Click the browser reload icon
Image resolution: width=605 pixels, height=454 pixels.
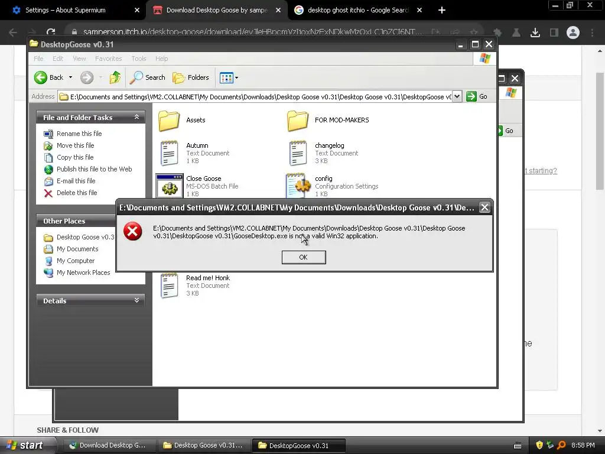pos(51,33)
